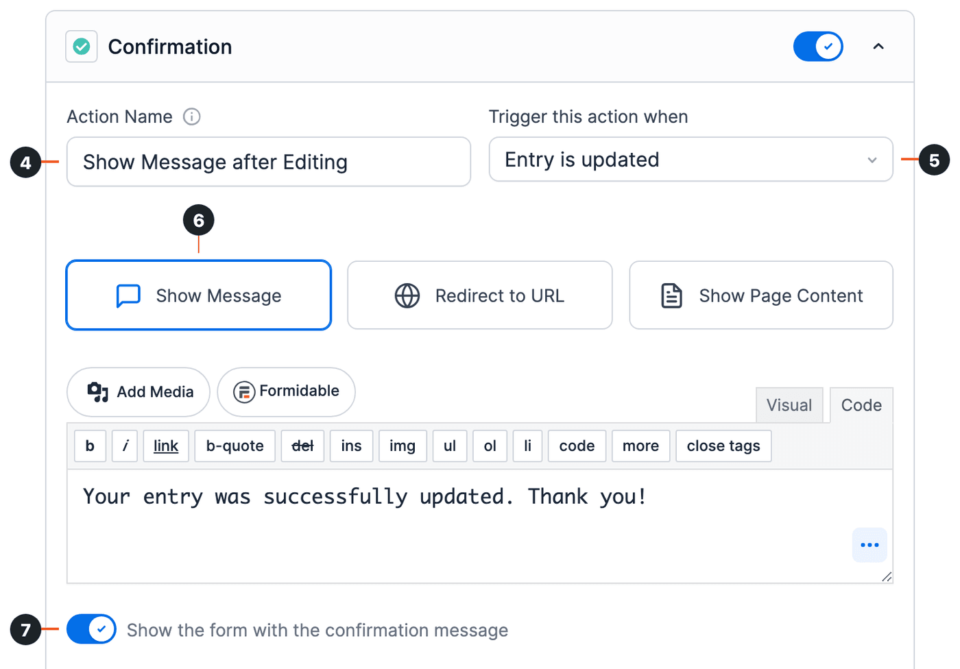Switch to the Code editor tab
The height and width of the screenshot is (669, 960).
pyautogui.click(x=861, y=405)
